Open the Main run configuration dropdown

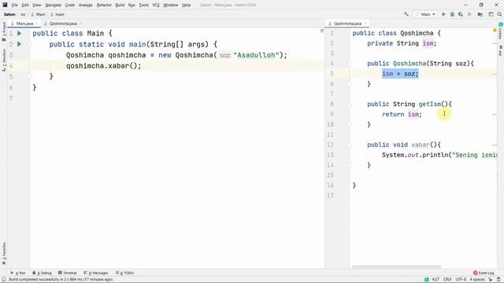[x=425, y=14]
